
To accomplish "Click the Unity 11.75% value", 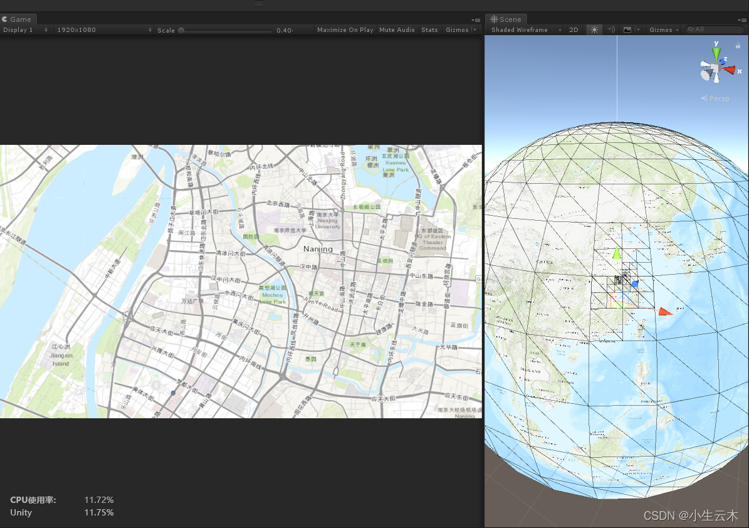I will [99, 512].
